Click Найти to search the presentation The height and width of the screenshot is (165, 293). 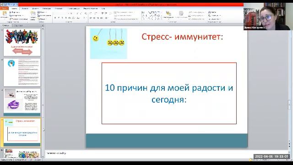click(212, 12)
